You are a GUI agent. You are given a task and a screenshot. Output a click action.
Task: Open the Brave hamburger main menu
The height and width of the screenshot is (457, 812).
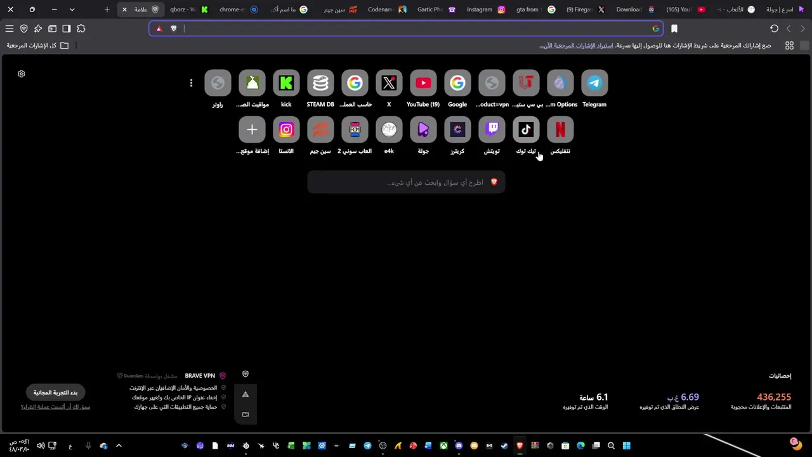(10, 29)
